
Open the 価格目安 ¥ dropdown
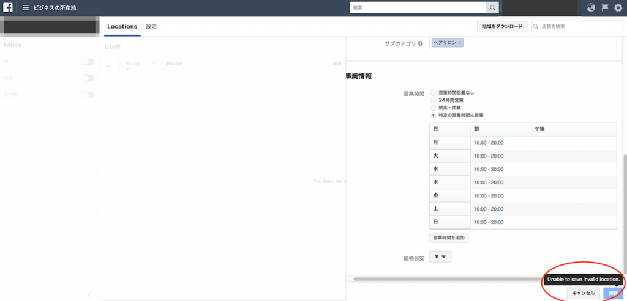[440, 257]
